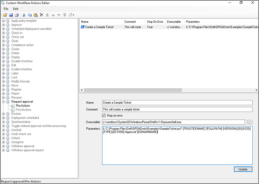Select Pre-Actions under Request approval
Screen dimensions: 259x184
23,106
